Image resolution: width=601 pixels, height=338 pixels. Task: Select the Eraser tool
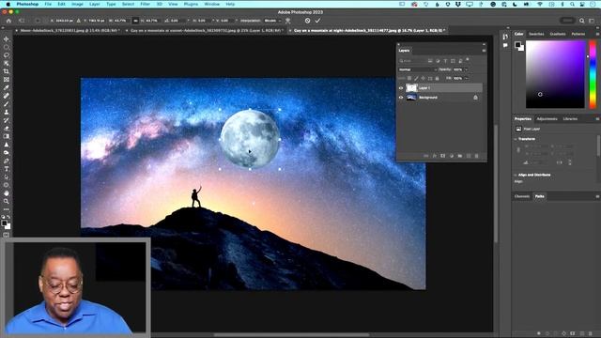[x=7, y=129]
